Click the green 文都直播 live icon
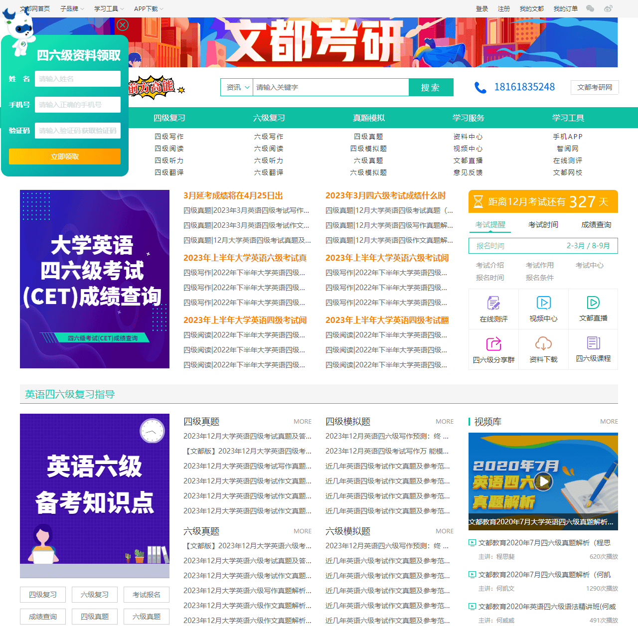Screen dimensions: 638x638 pyautogui.click(x=593, y=303)
